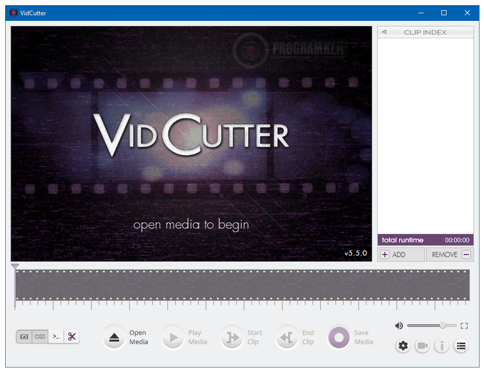484x372 pixels.
Task: Open settings via gear icon
Action: point(403,346)
